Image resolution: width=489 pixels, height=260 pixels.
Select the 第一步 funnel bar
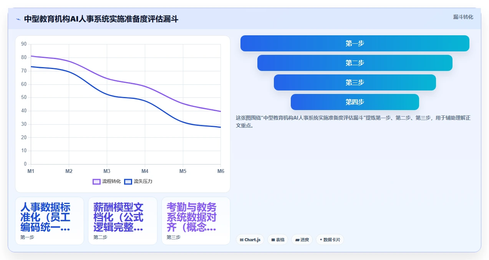coord(355,43)
